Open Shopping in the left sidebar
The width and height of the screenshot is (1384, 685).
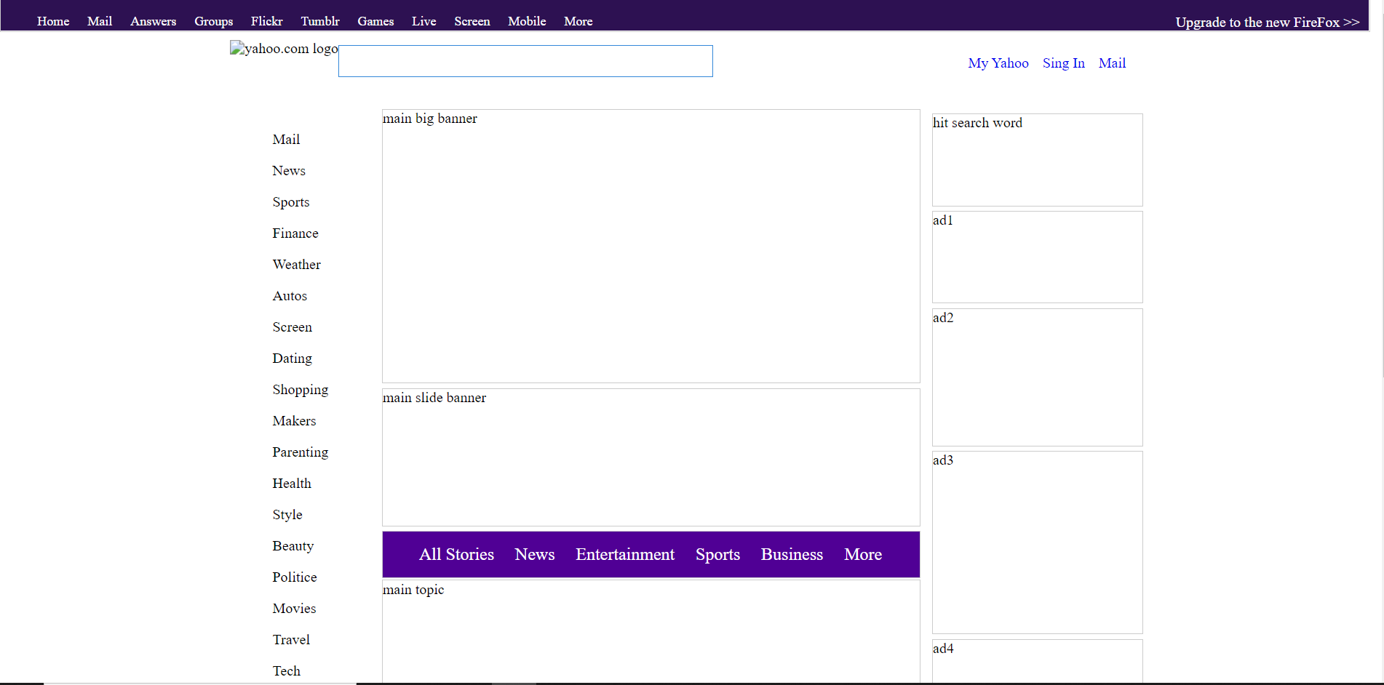tap(301, 390)
